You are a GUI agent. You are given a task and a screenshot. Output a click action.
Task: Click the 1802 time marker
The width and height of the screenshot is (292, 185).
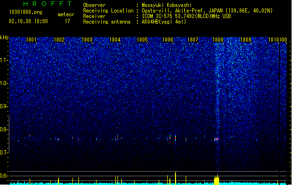[x=59, y=40]
